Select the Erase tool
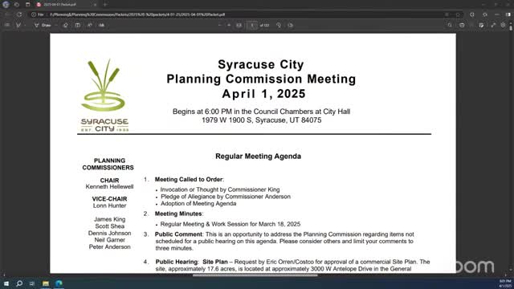Screen dimensions: 514x289 [x=66, y=25]
